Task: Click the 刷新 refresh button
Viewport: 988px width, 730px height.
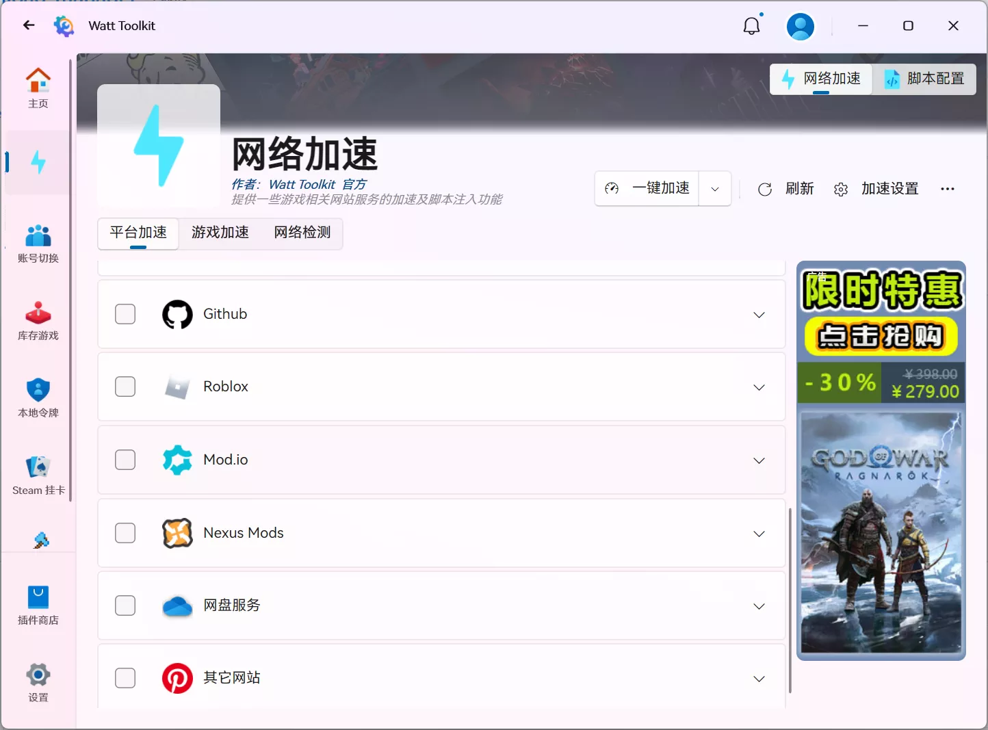Action: point(786,189)
